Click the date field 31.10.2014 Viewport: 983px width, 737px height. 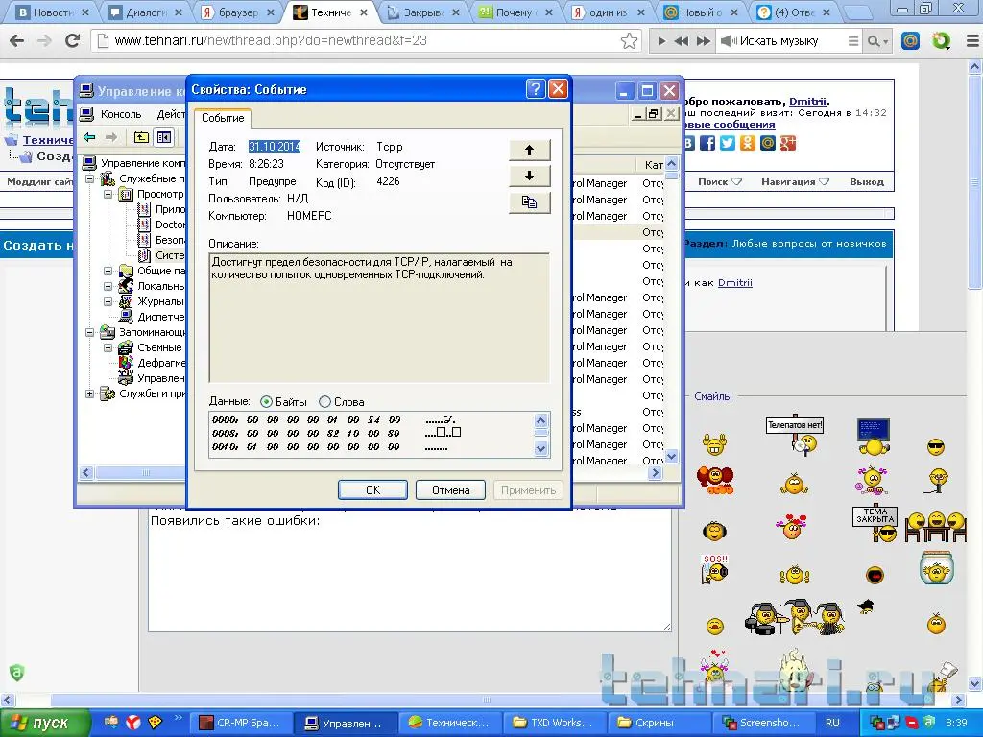275,147
